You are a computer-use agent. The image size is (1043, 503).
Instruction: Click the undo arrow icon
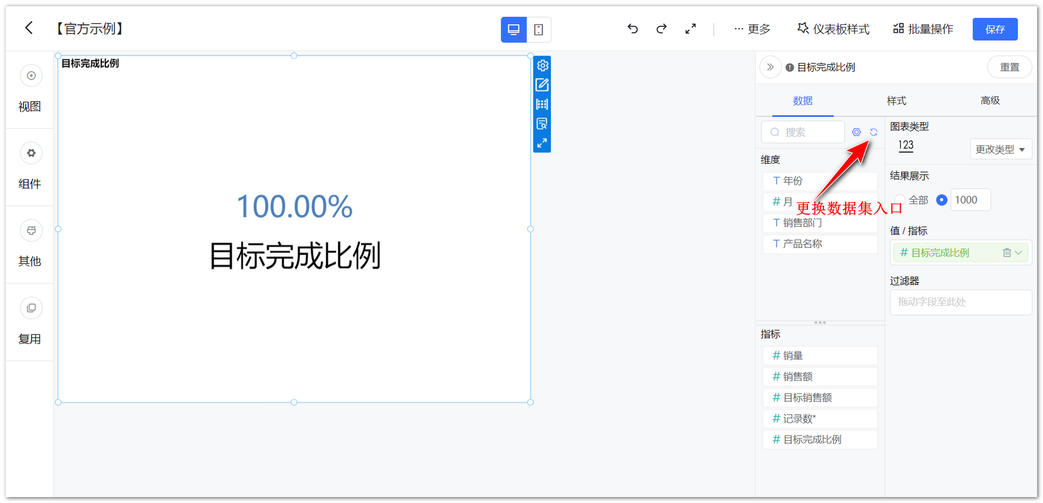pyautogui.click(x=633, y=29)
